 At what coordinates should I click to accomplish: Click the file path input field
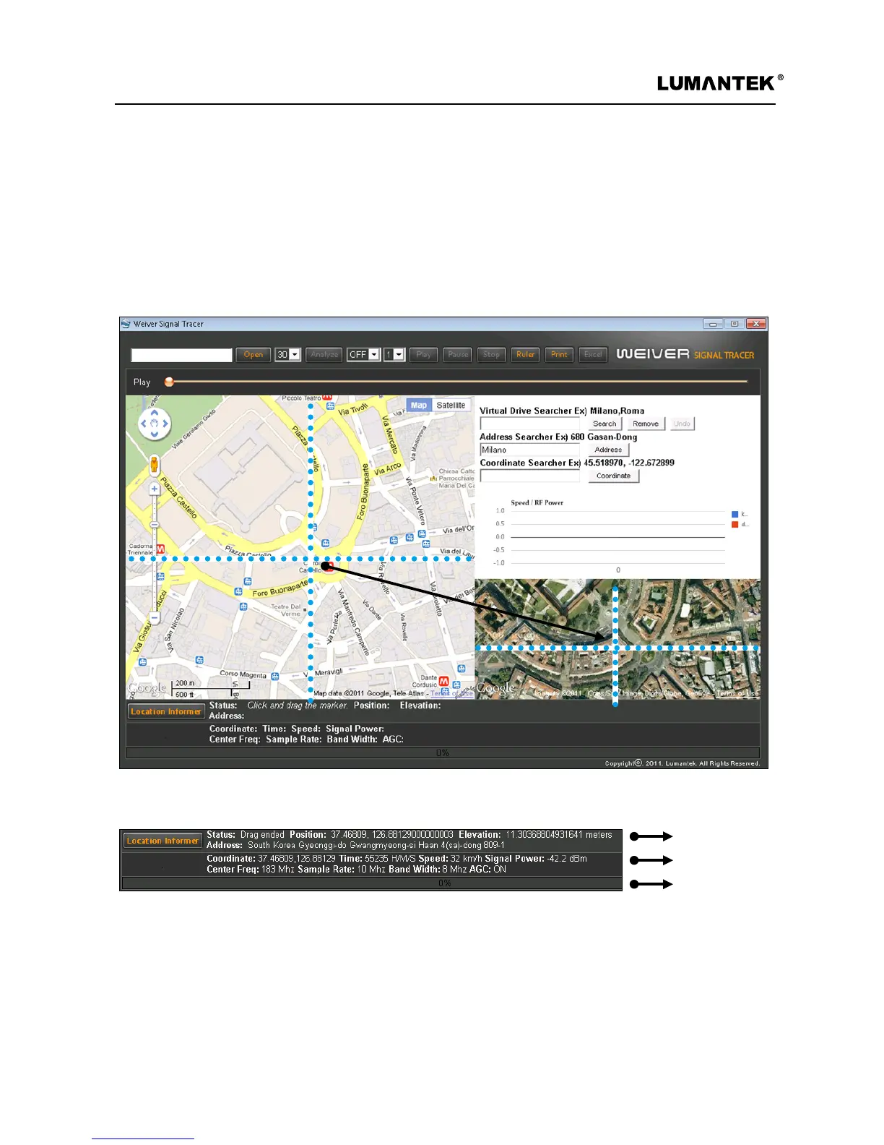181,355
